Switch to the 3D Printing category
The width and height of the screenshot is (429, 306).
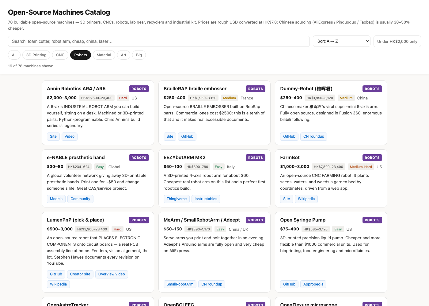pos(36,55)
